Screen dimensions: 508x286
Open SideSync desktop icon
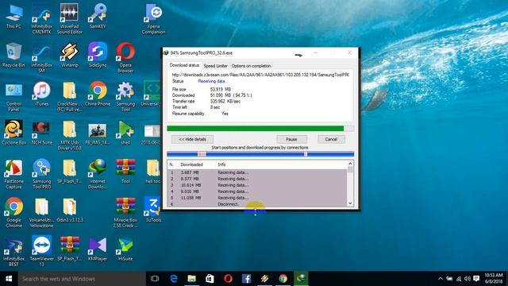(x=97, y=55)
